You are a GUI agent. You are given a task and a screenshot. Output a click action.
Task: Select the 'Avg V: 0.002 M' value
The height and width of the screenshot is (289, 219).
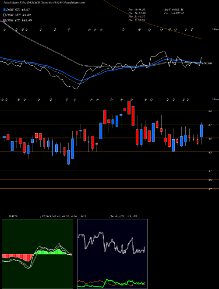[x=173, y=9]
